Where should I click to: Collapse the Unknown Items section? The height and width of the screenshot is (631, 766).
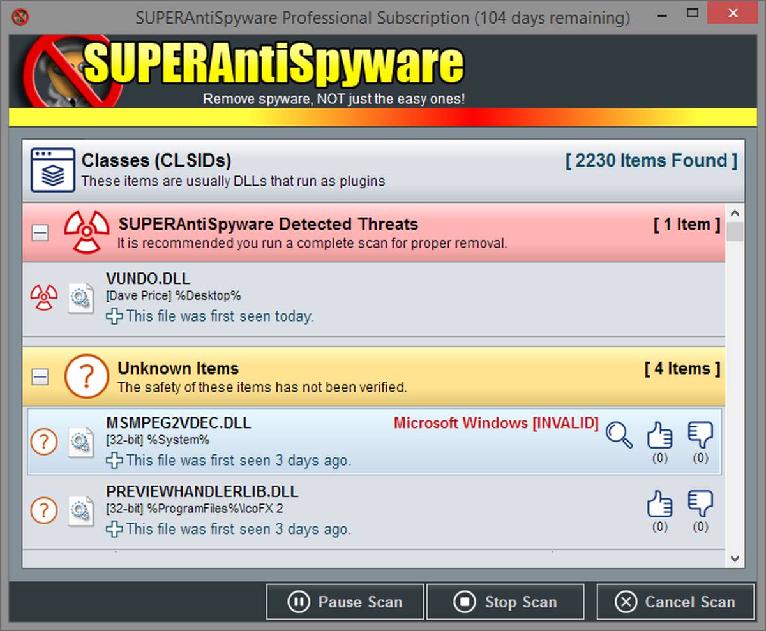(40, 377)
